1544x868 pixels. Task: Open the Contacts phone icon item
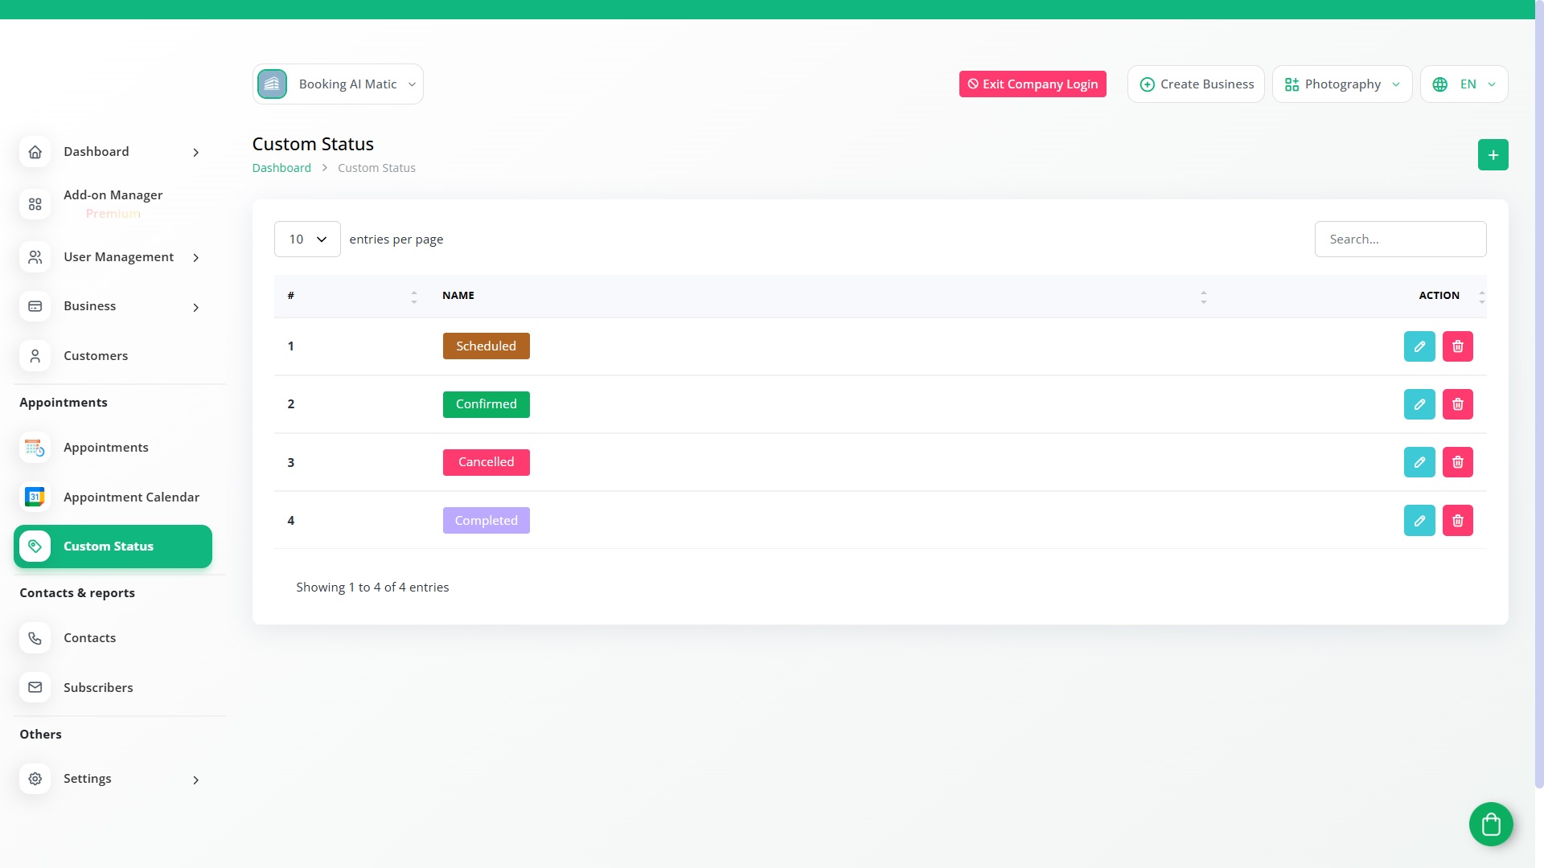tap(35, 638)
